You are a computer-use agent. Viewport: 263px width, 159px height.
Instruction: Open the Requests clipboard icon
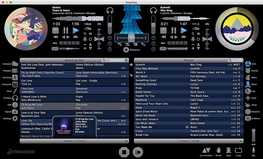point(15,84)
